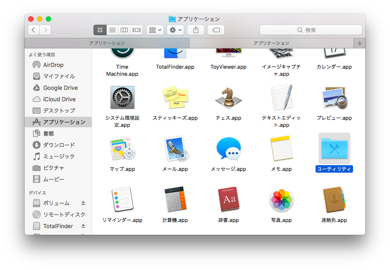Open デスクトップ in the sidebar
The image size is (390, 270).
pyautogui.click(x=58, y=111)
